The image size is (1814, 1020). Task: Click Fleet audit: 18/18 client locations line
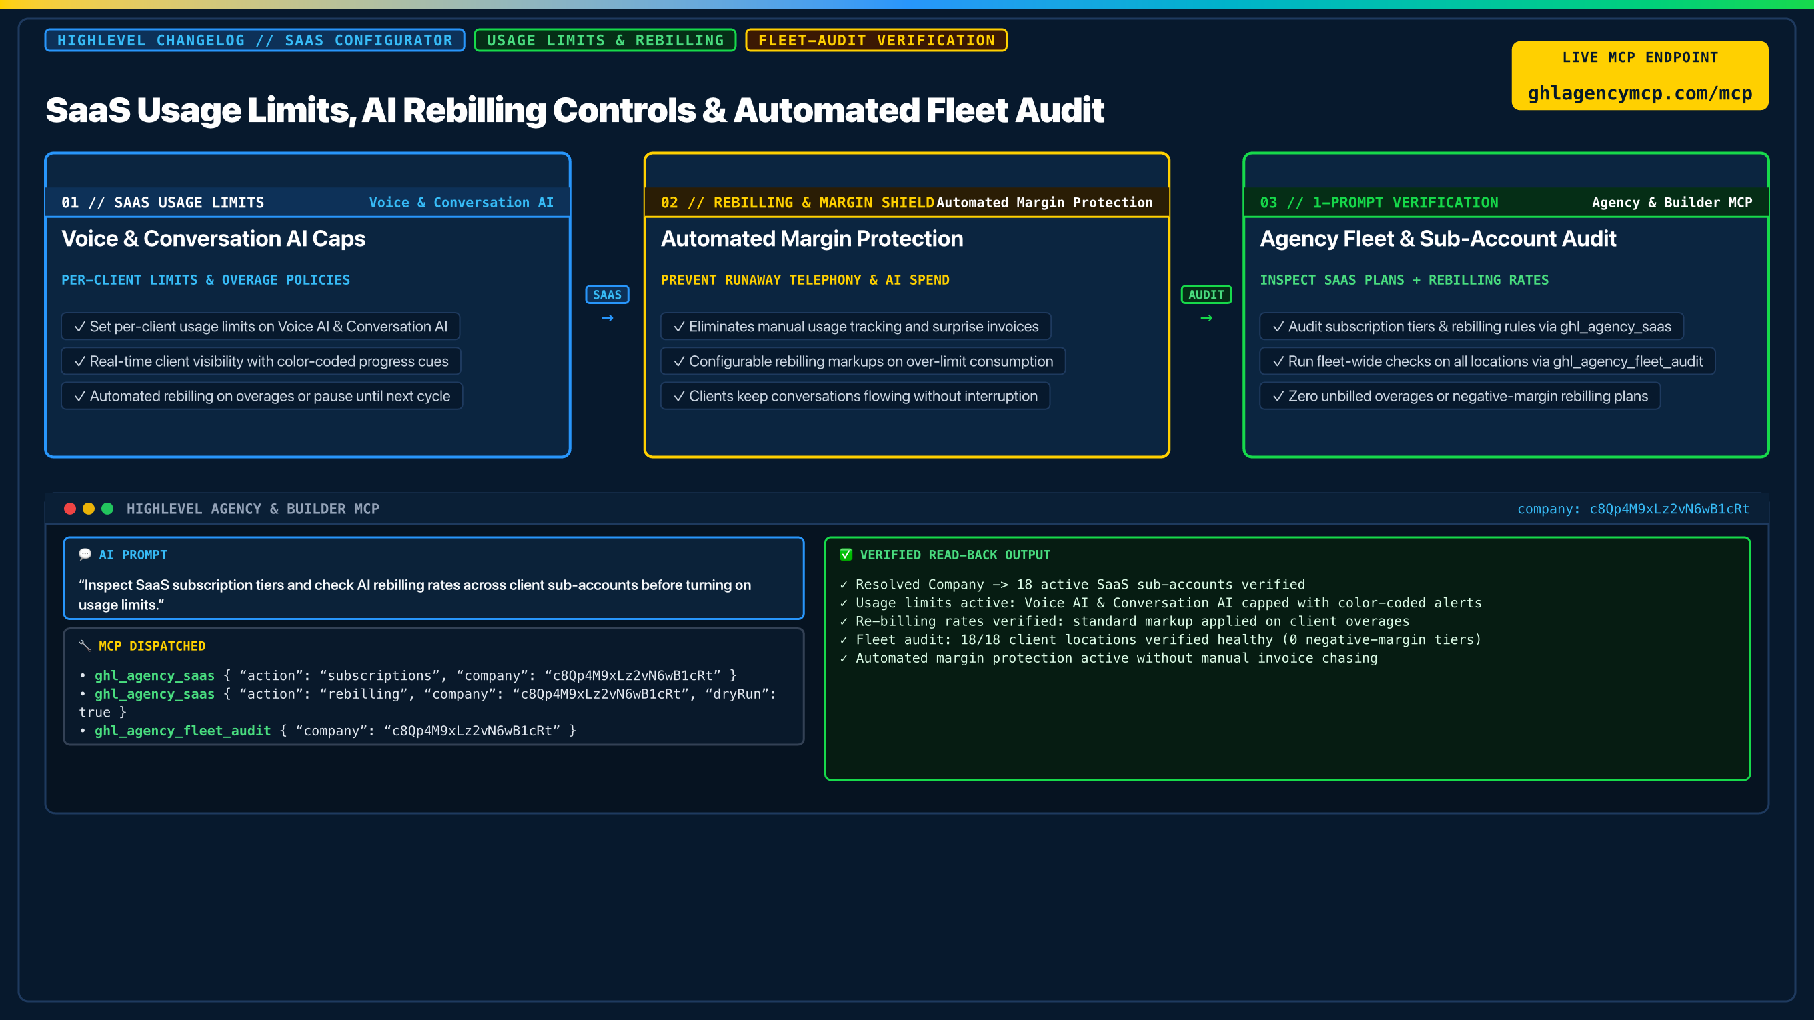1160,639
